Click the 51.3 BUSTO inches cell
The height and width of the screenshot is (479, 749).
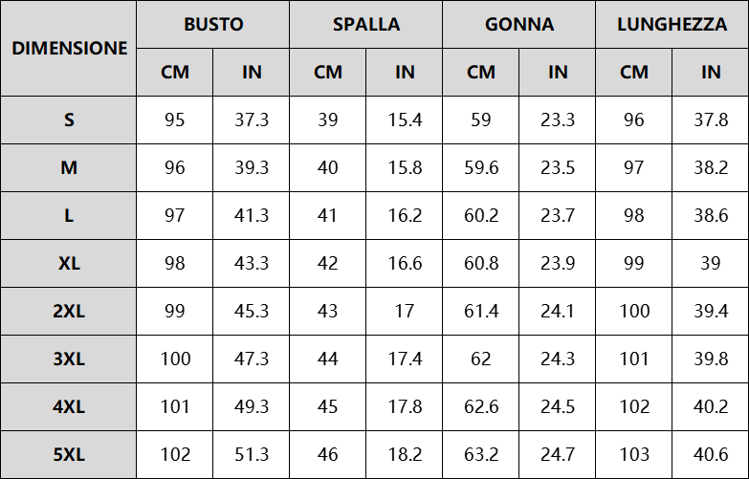click(x=252, y=454)
